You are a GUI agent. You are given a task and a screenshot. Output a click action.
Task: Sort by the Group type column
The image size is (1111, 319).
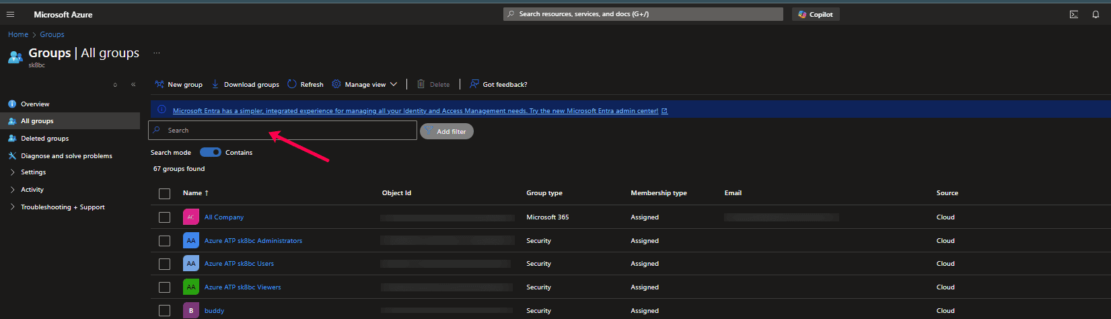point(544,193)
